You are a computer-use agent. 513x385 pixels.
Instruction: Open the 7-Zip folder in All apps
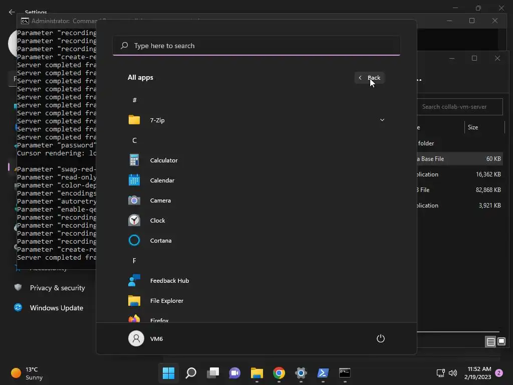click(256, 120)
